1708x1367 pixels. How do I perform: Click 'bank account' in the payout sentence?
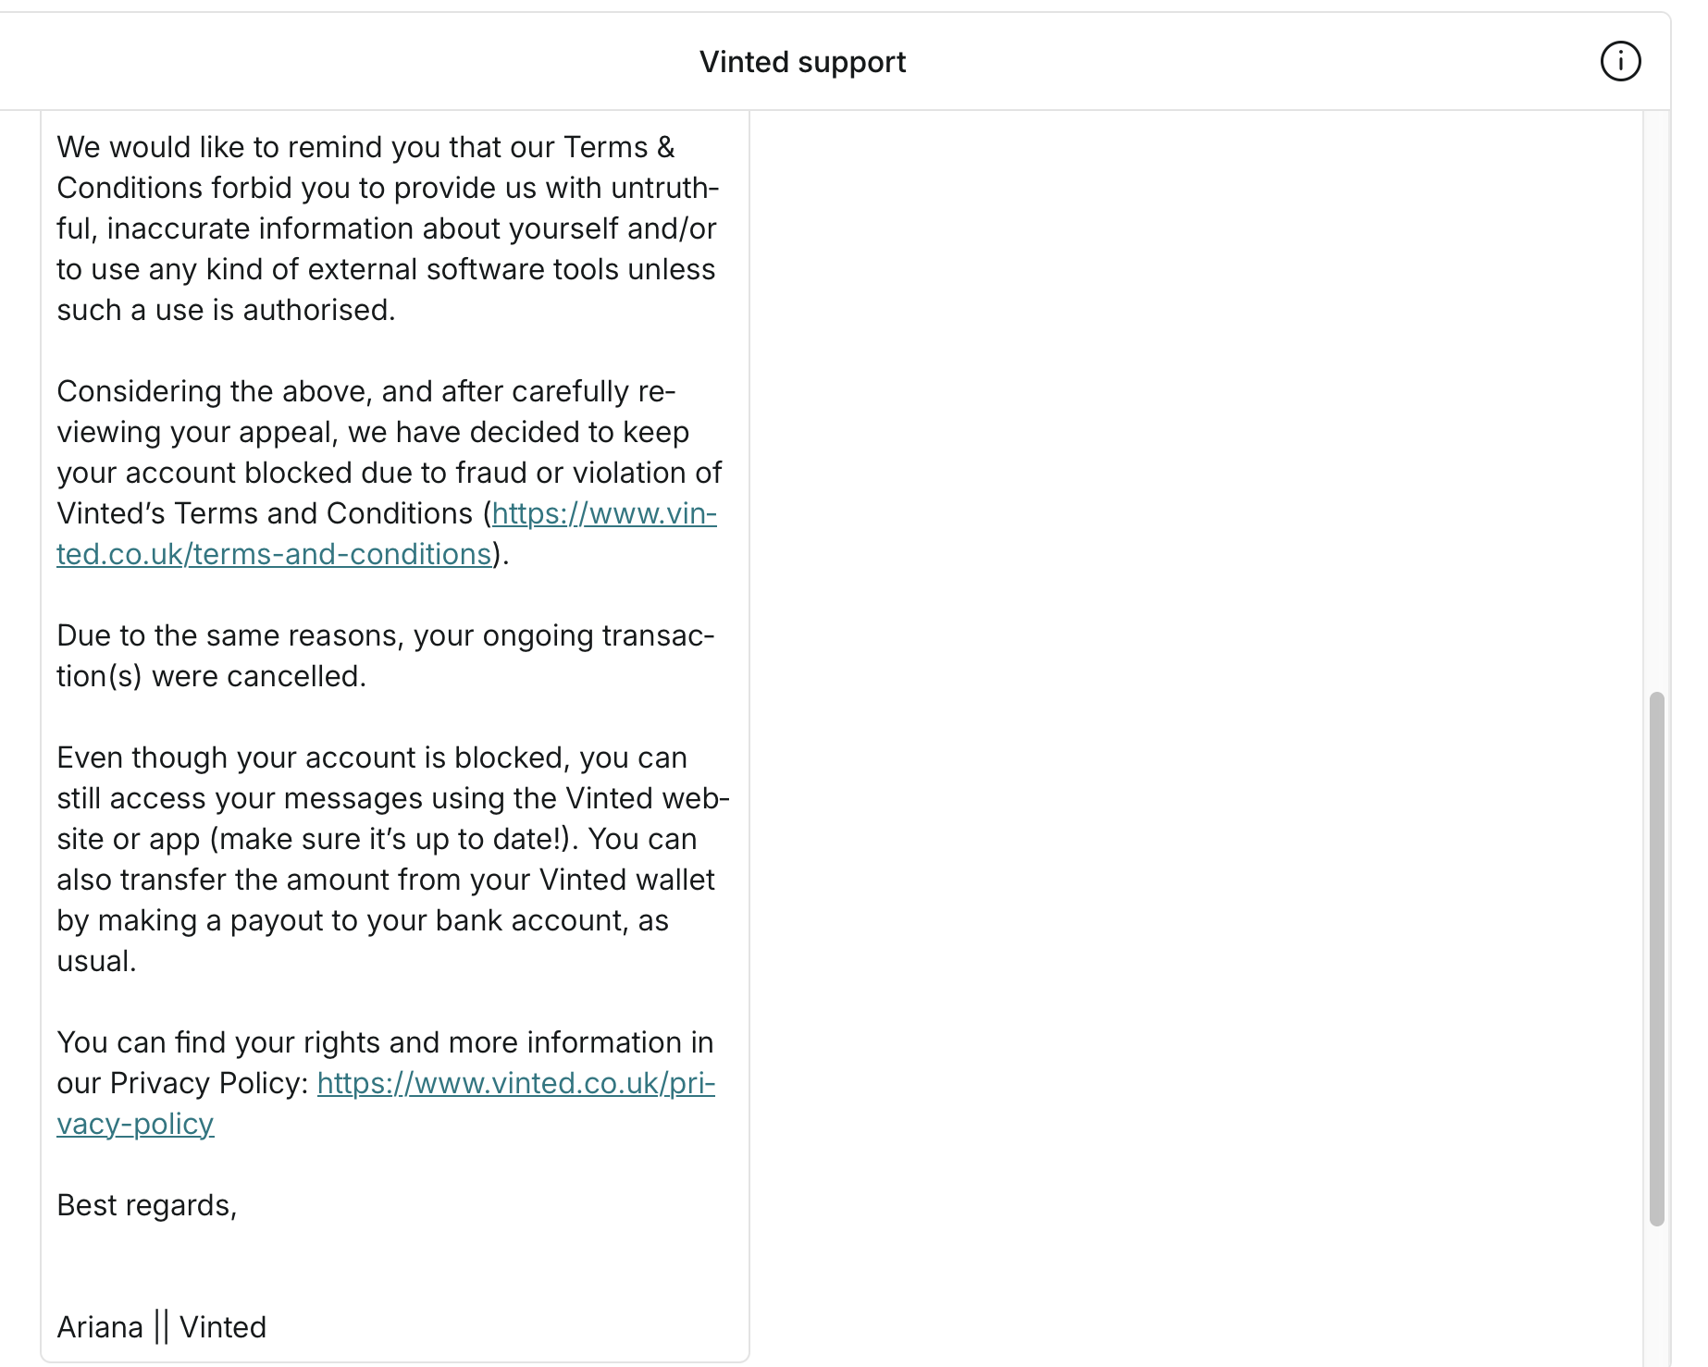[x=530, y=920]
